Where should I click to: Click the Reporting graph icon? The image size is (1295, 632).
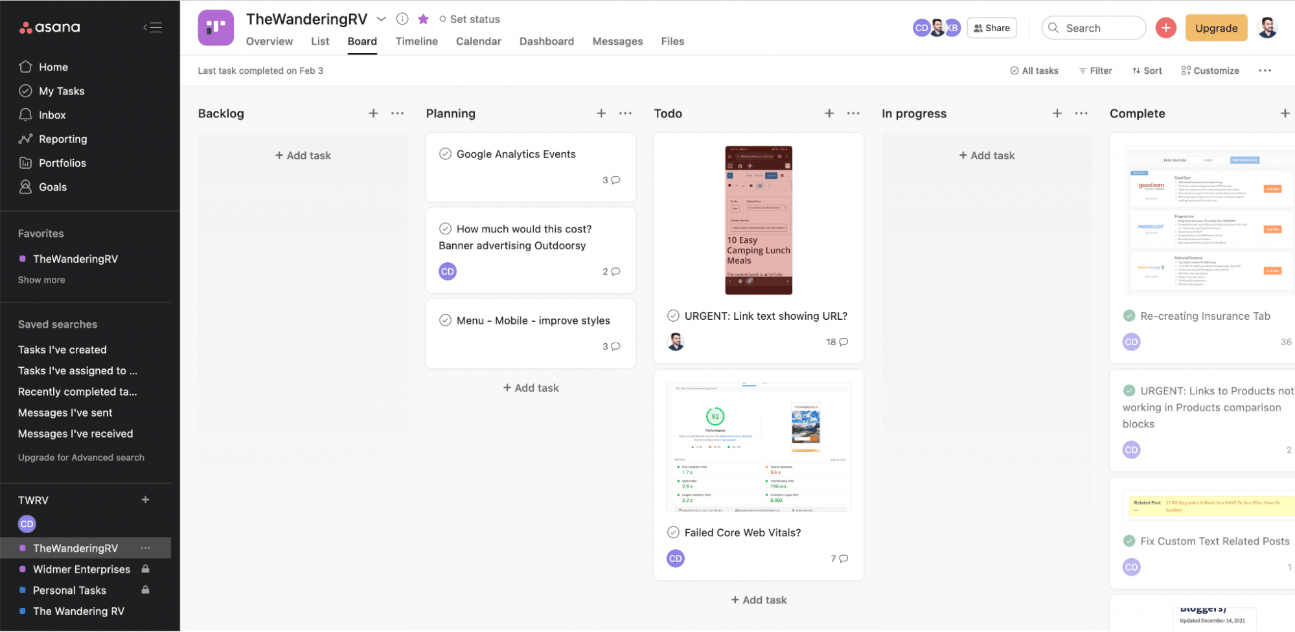point(26,139)
